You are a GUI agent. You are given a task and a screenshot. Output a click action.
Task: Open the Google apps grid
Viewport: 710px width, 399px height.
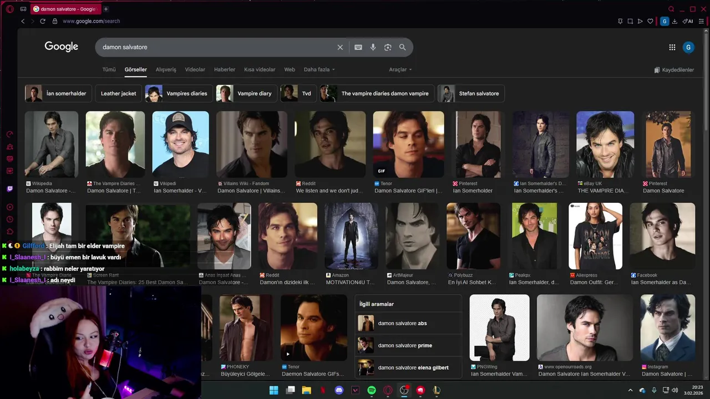click(672, 48)
